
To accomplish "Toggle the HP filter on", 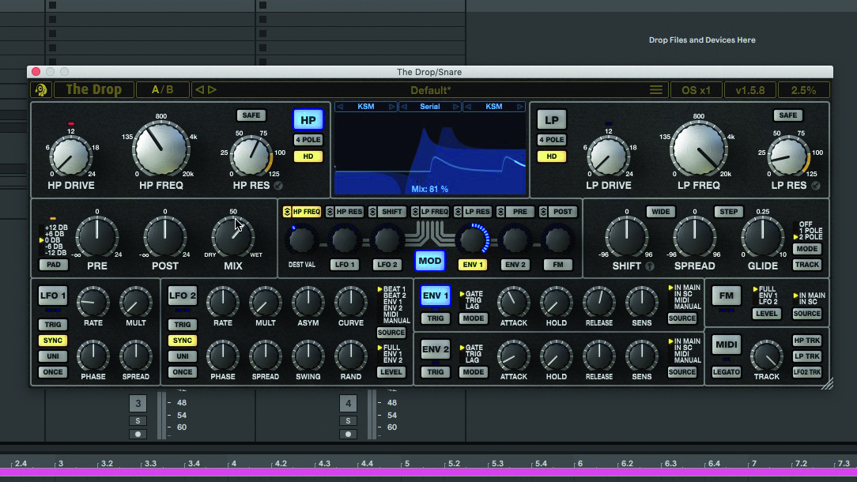I will (308, 120).
